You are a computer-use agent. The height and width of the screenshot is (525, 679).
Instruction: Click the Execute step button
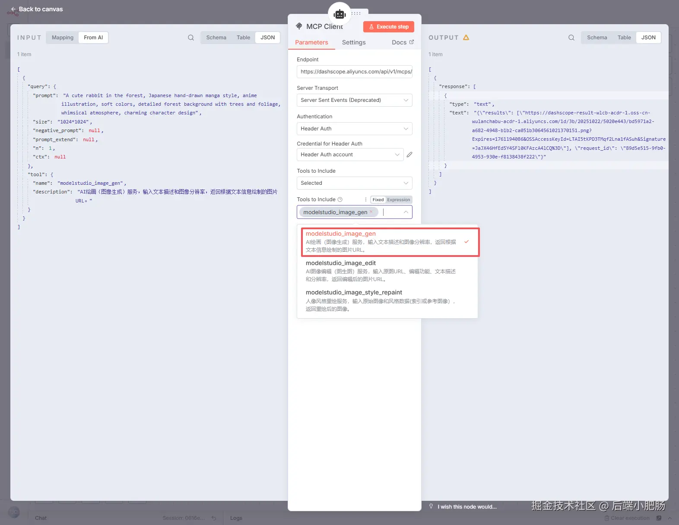(x=389, y=27)
